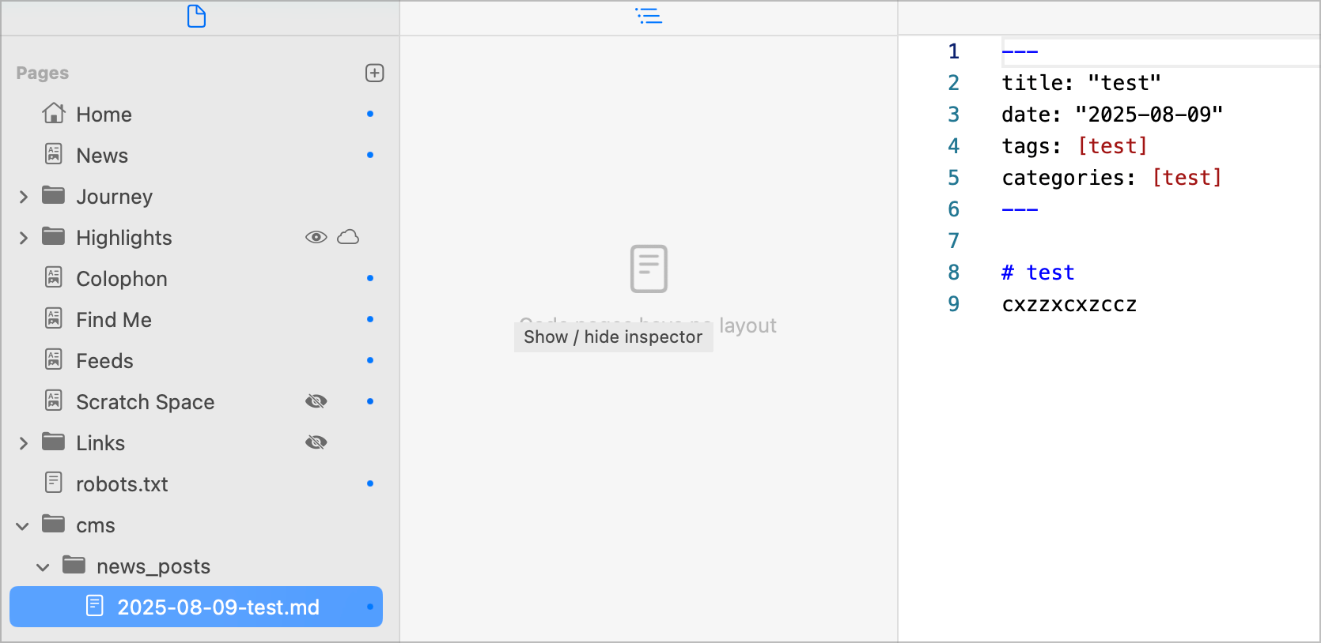Open the Find Me page
The width and height of the screenshot is (1321, 643).
click(x=114, y=320)
